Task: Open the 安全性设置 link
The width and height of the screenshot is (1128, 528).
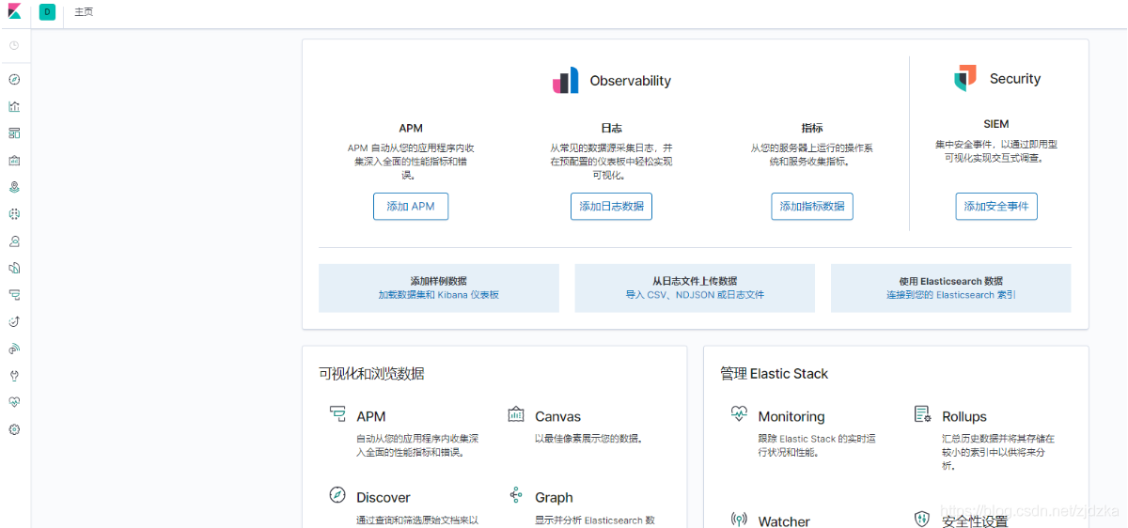Action: 975,521
